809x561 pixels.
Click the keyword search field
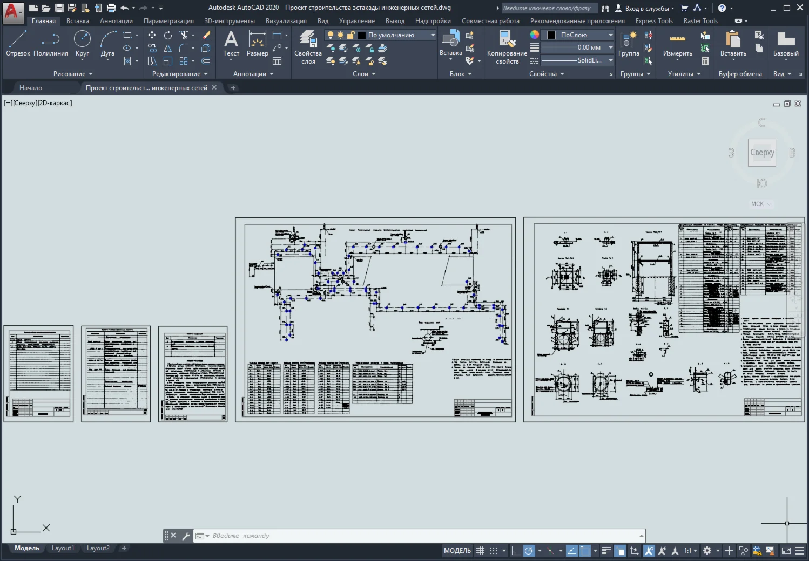549,8
